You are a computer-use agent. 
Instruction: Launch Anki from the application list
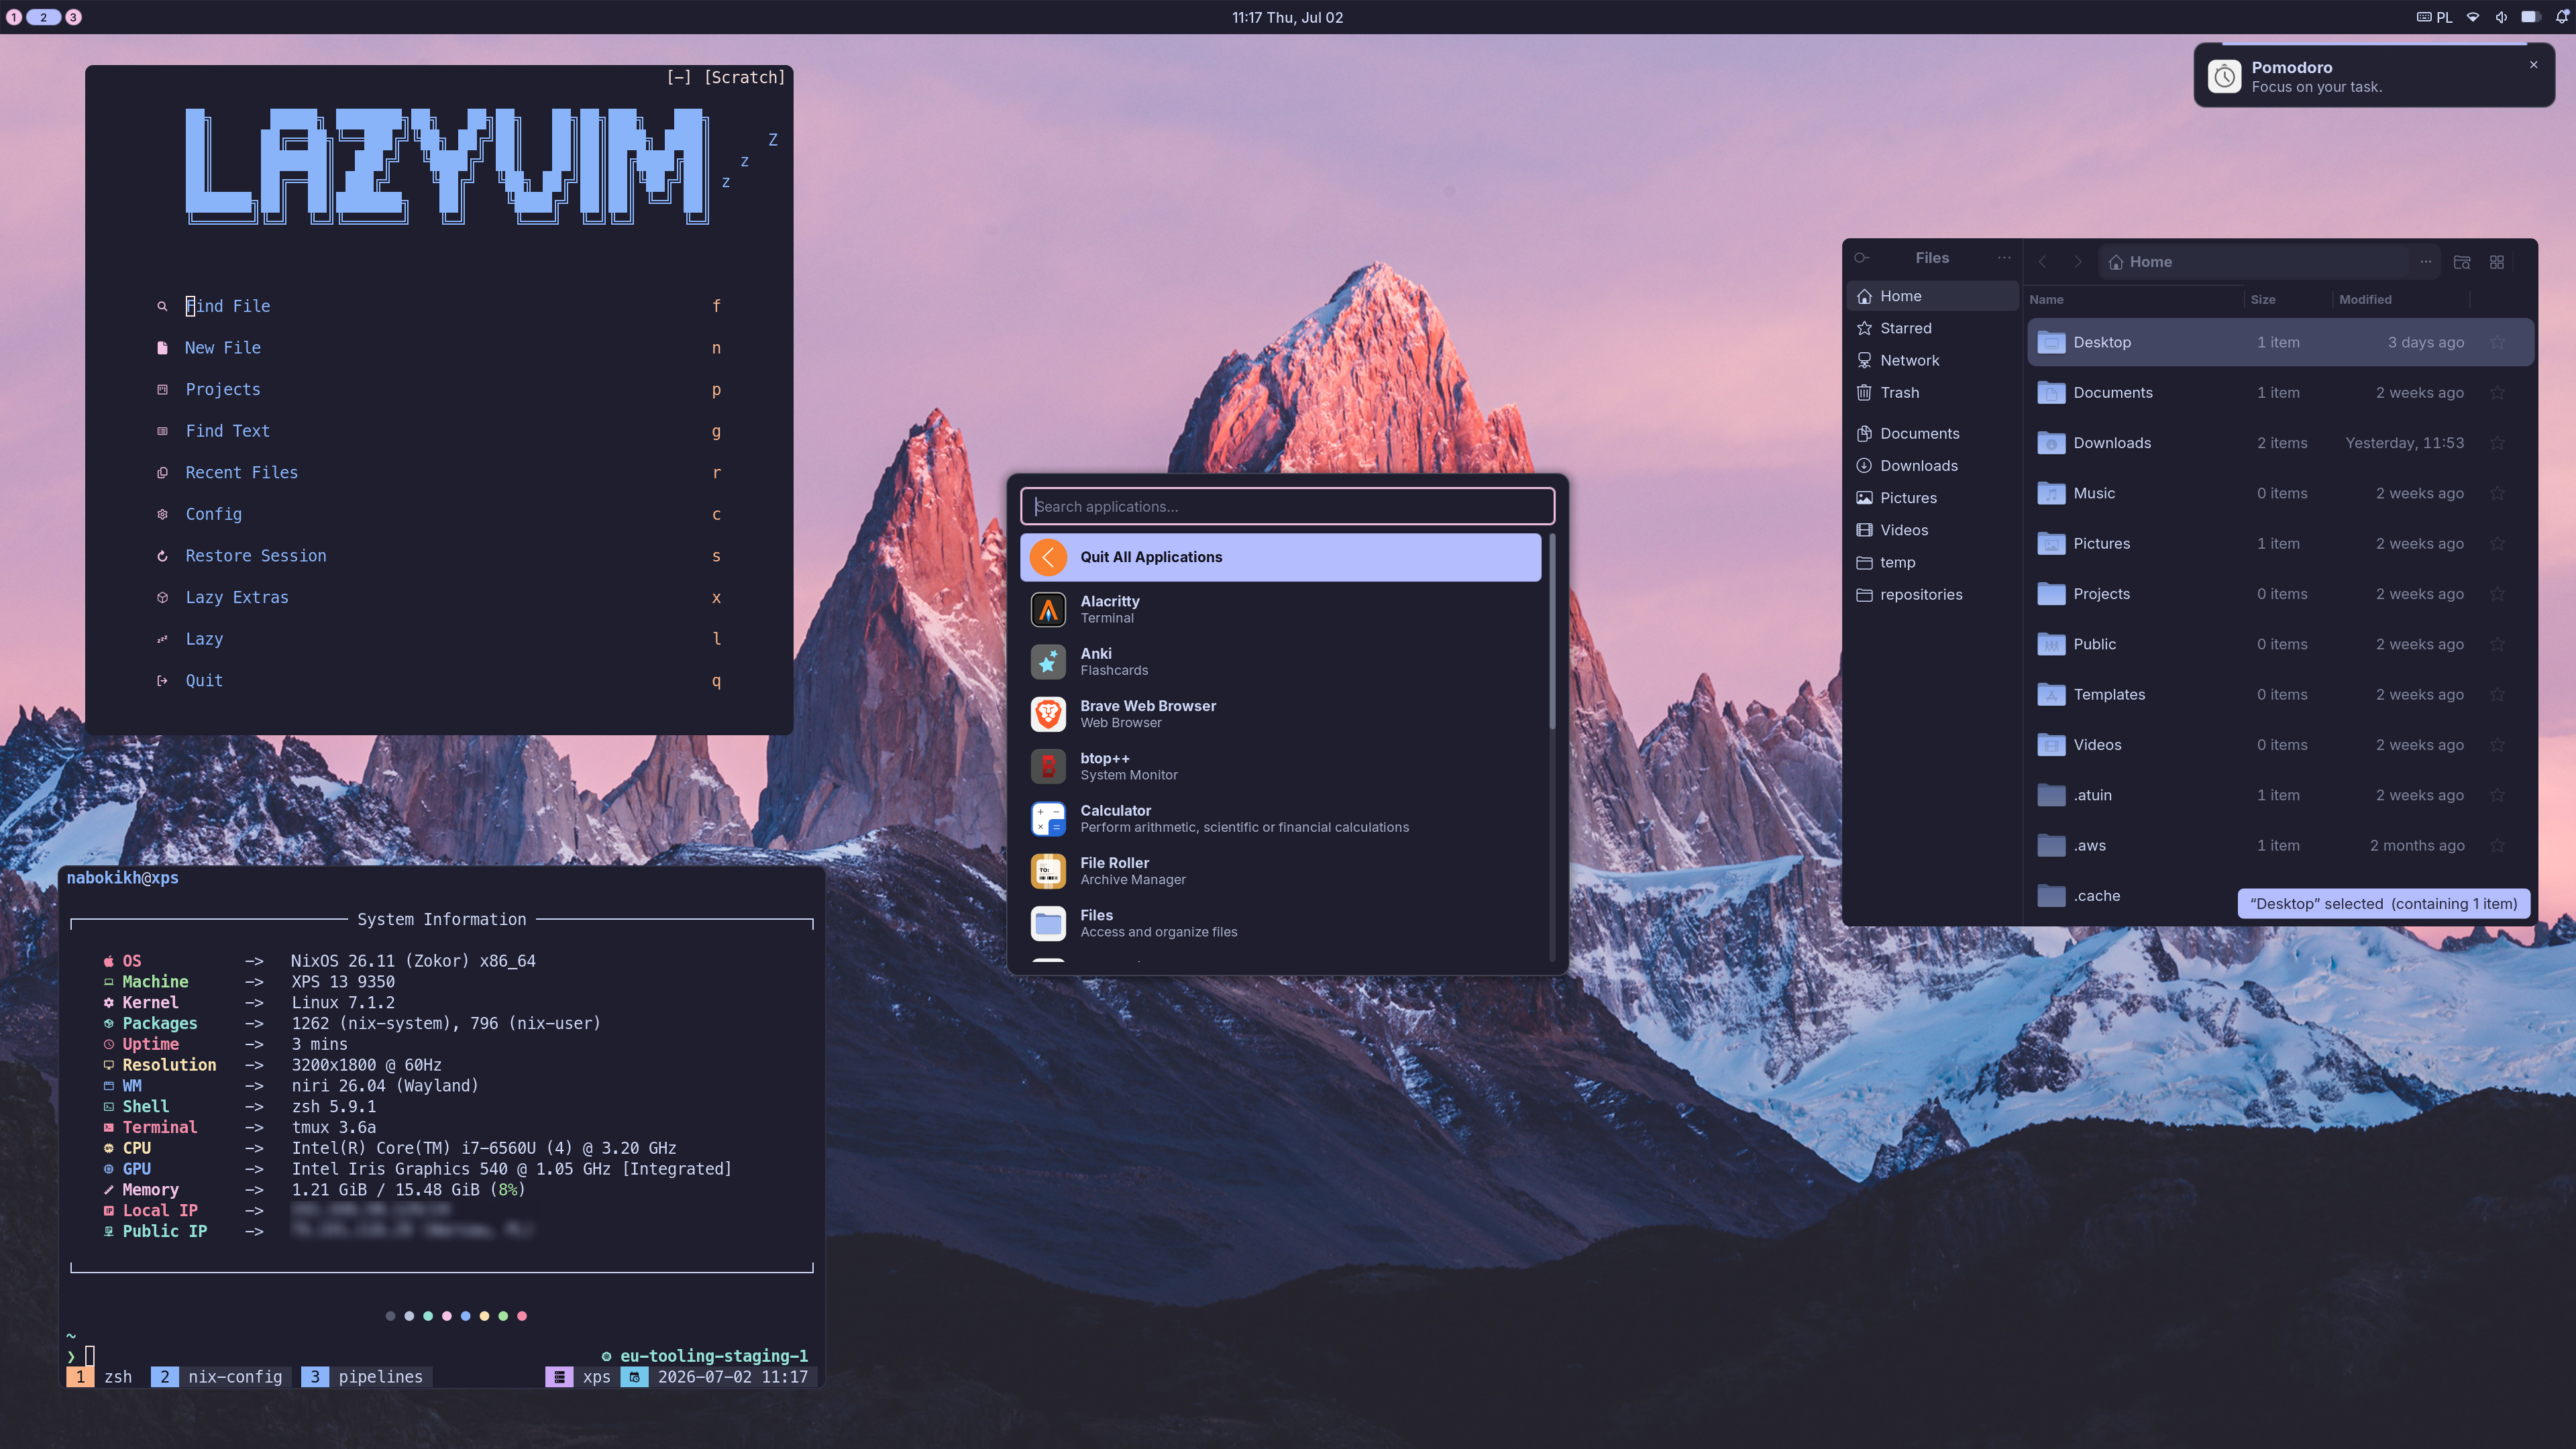[x=1280, y=662]
